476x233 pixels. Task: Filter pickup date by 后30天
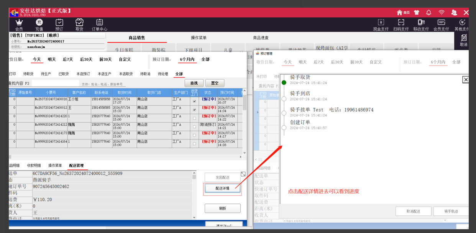tap(86, 59)
